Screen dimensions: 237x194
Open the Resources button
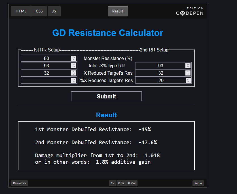coord(19,183)
